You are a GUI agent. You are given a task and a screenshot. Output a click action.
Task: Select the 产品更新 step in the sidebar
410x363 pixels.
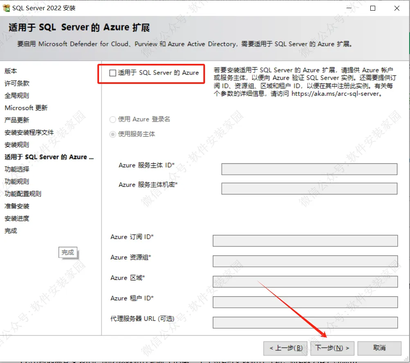click(17, 120)
